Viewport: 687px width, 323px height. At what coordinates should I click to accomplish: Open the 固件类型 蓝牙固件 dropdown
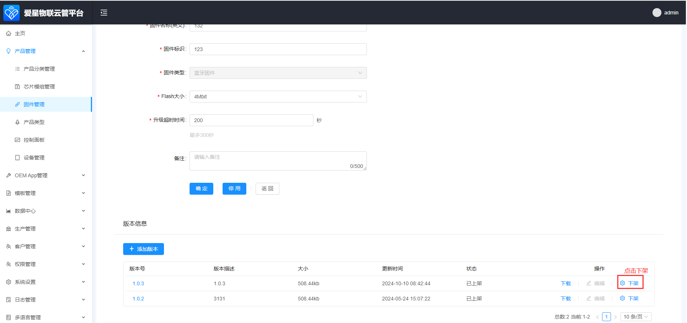click(278, 73)
